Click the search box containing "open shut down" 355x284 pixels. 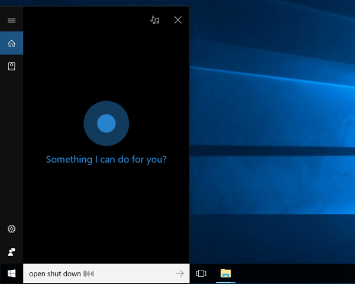[106, 273]
